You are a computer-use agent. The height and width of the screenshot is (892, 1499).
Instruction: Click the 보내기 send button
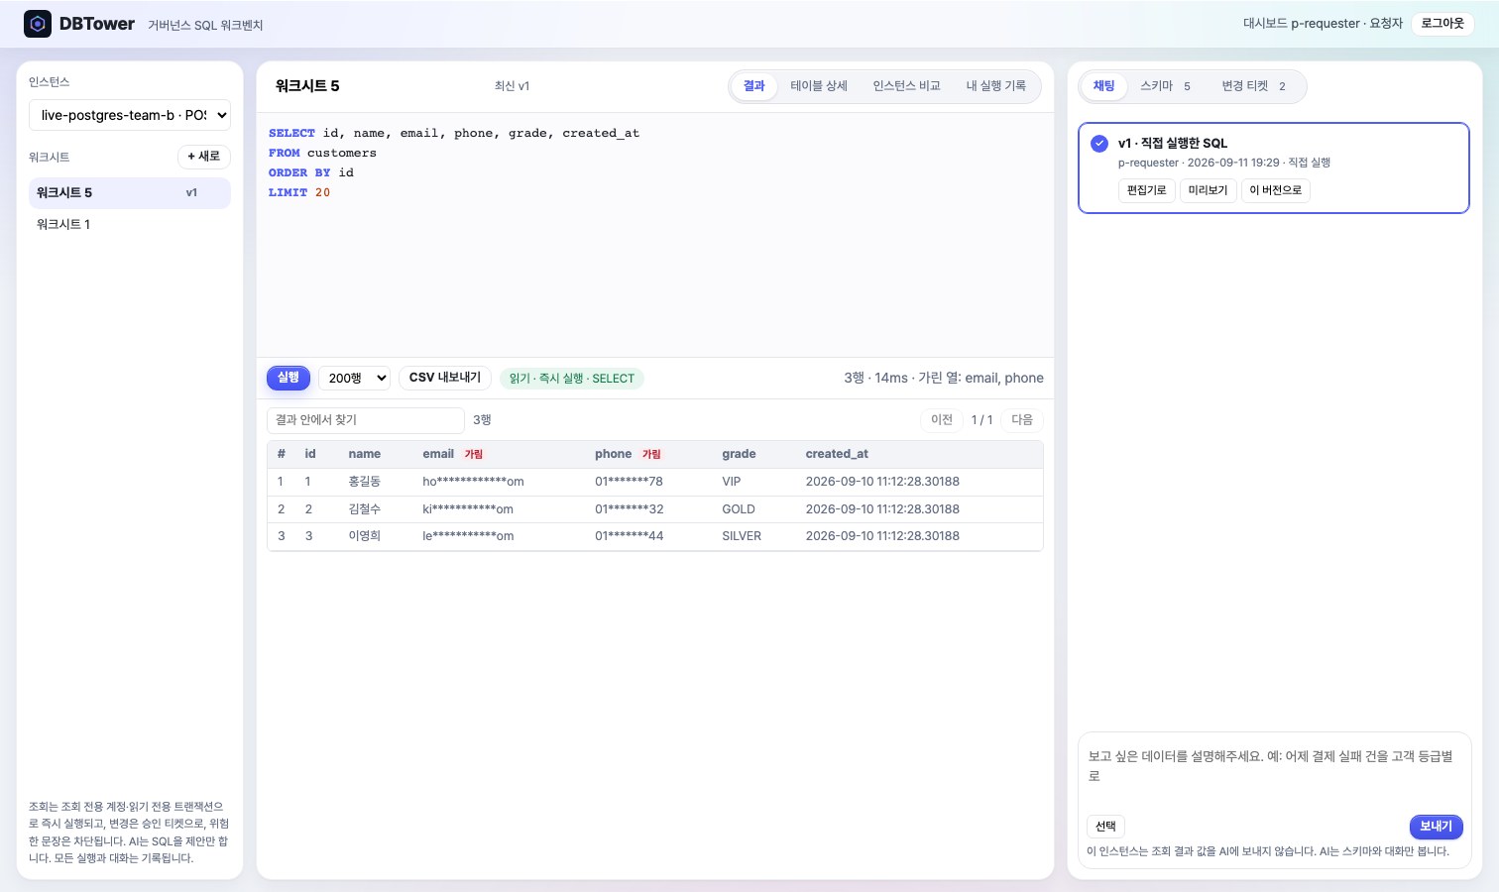point(1436,827)
